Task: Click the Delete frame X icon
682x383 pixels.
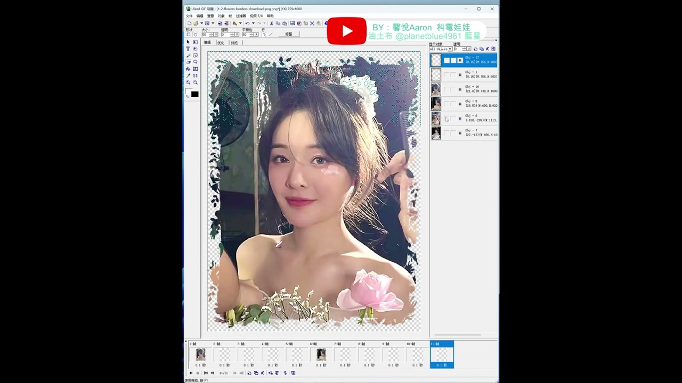Action: point(262,373)
